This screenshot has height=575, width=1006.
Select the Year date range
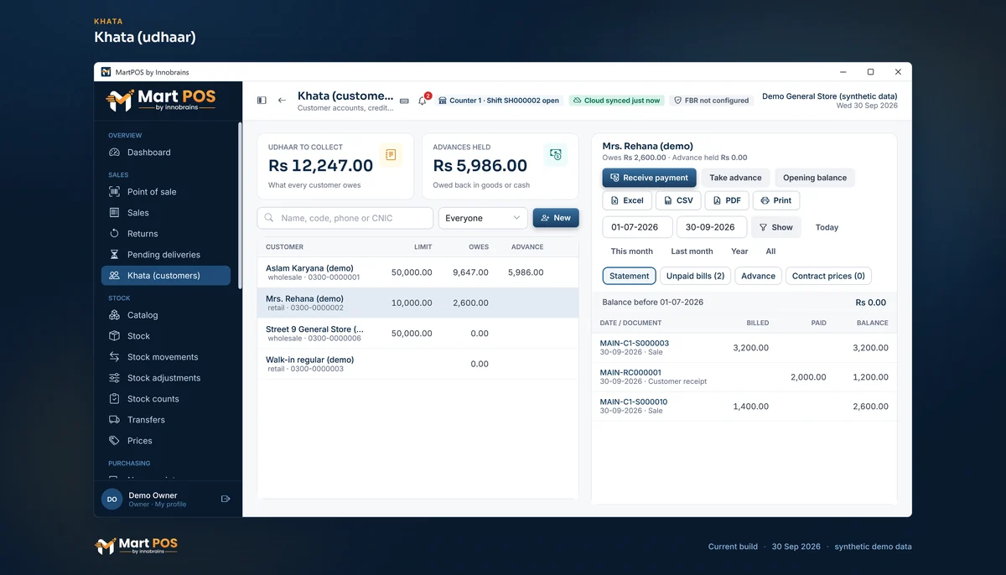[x=739, y=251]
